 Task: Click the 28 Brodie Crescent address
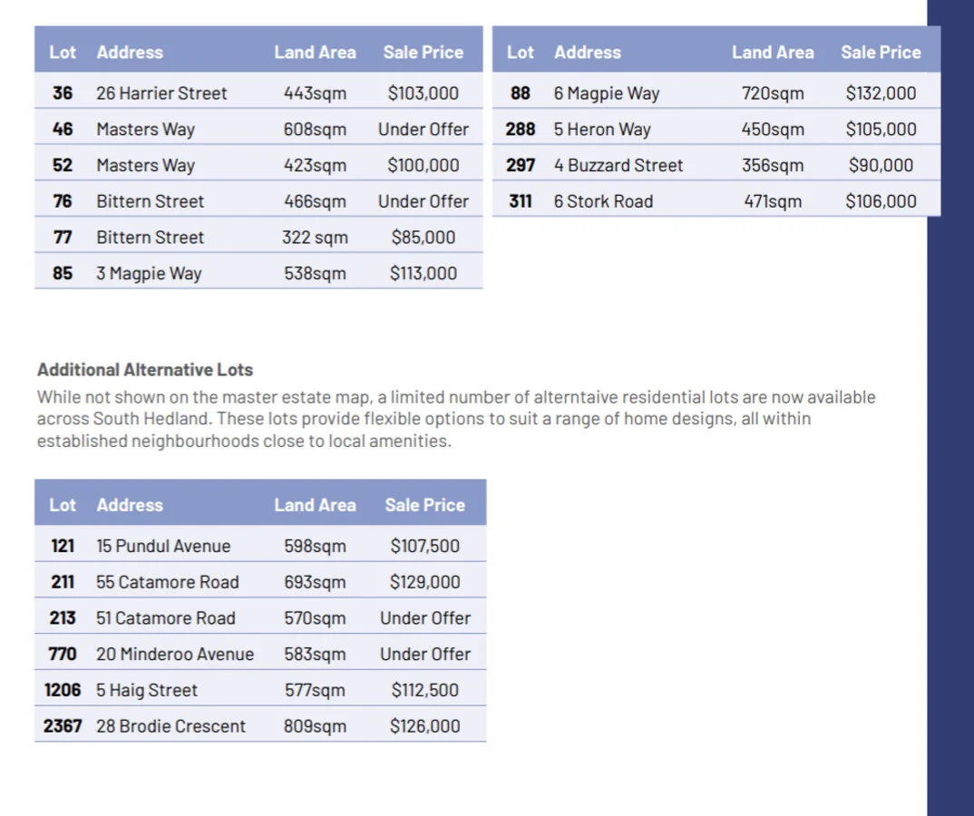pyautogui.click(x=170, y=726)
